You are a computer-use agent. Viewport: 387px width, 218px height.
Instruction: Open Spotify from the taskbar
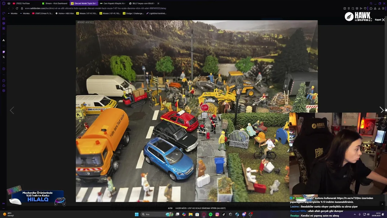(210, 214)
